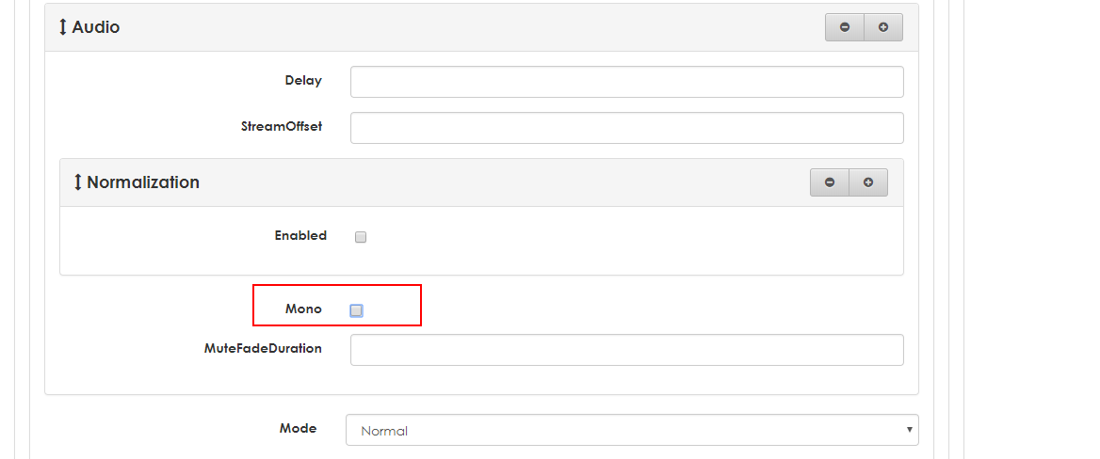Click the Normalization panel heading text
Image resolution: width=1100 pixels, height=459 pixels.
point(143,182)
